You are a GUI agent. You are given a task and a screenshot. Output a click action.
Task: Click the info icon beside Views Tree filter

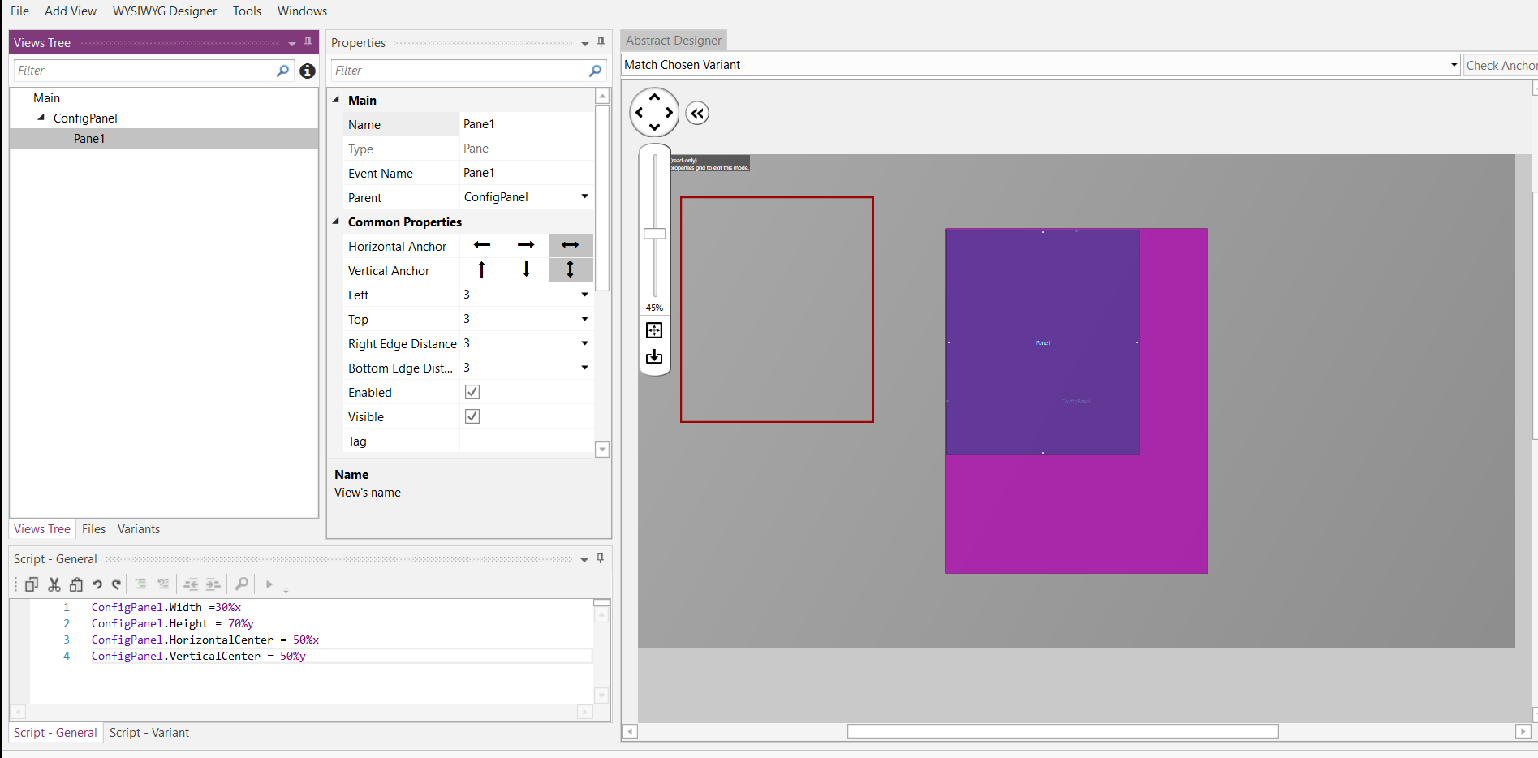(308, 71)
